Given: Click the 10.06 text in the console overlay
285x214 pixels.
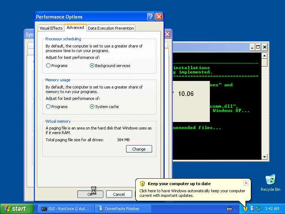Looking at the screenshot, I should coord(186,94).
